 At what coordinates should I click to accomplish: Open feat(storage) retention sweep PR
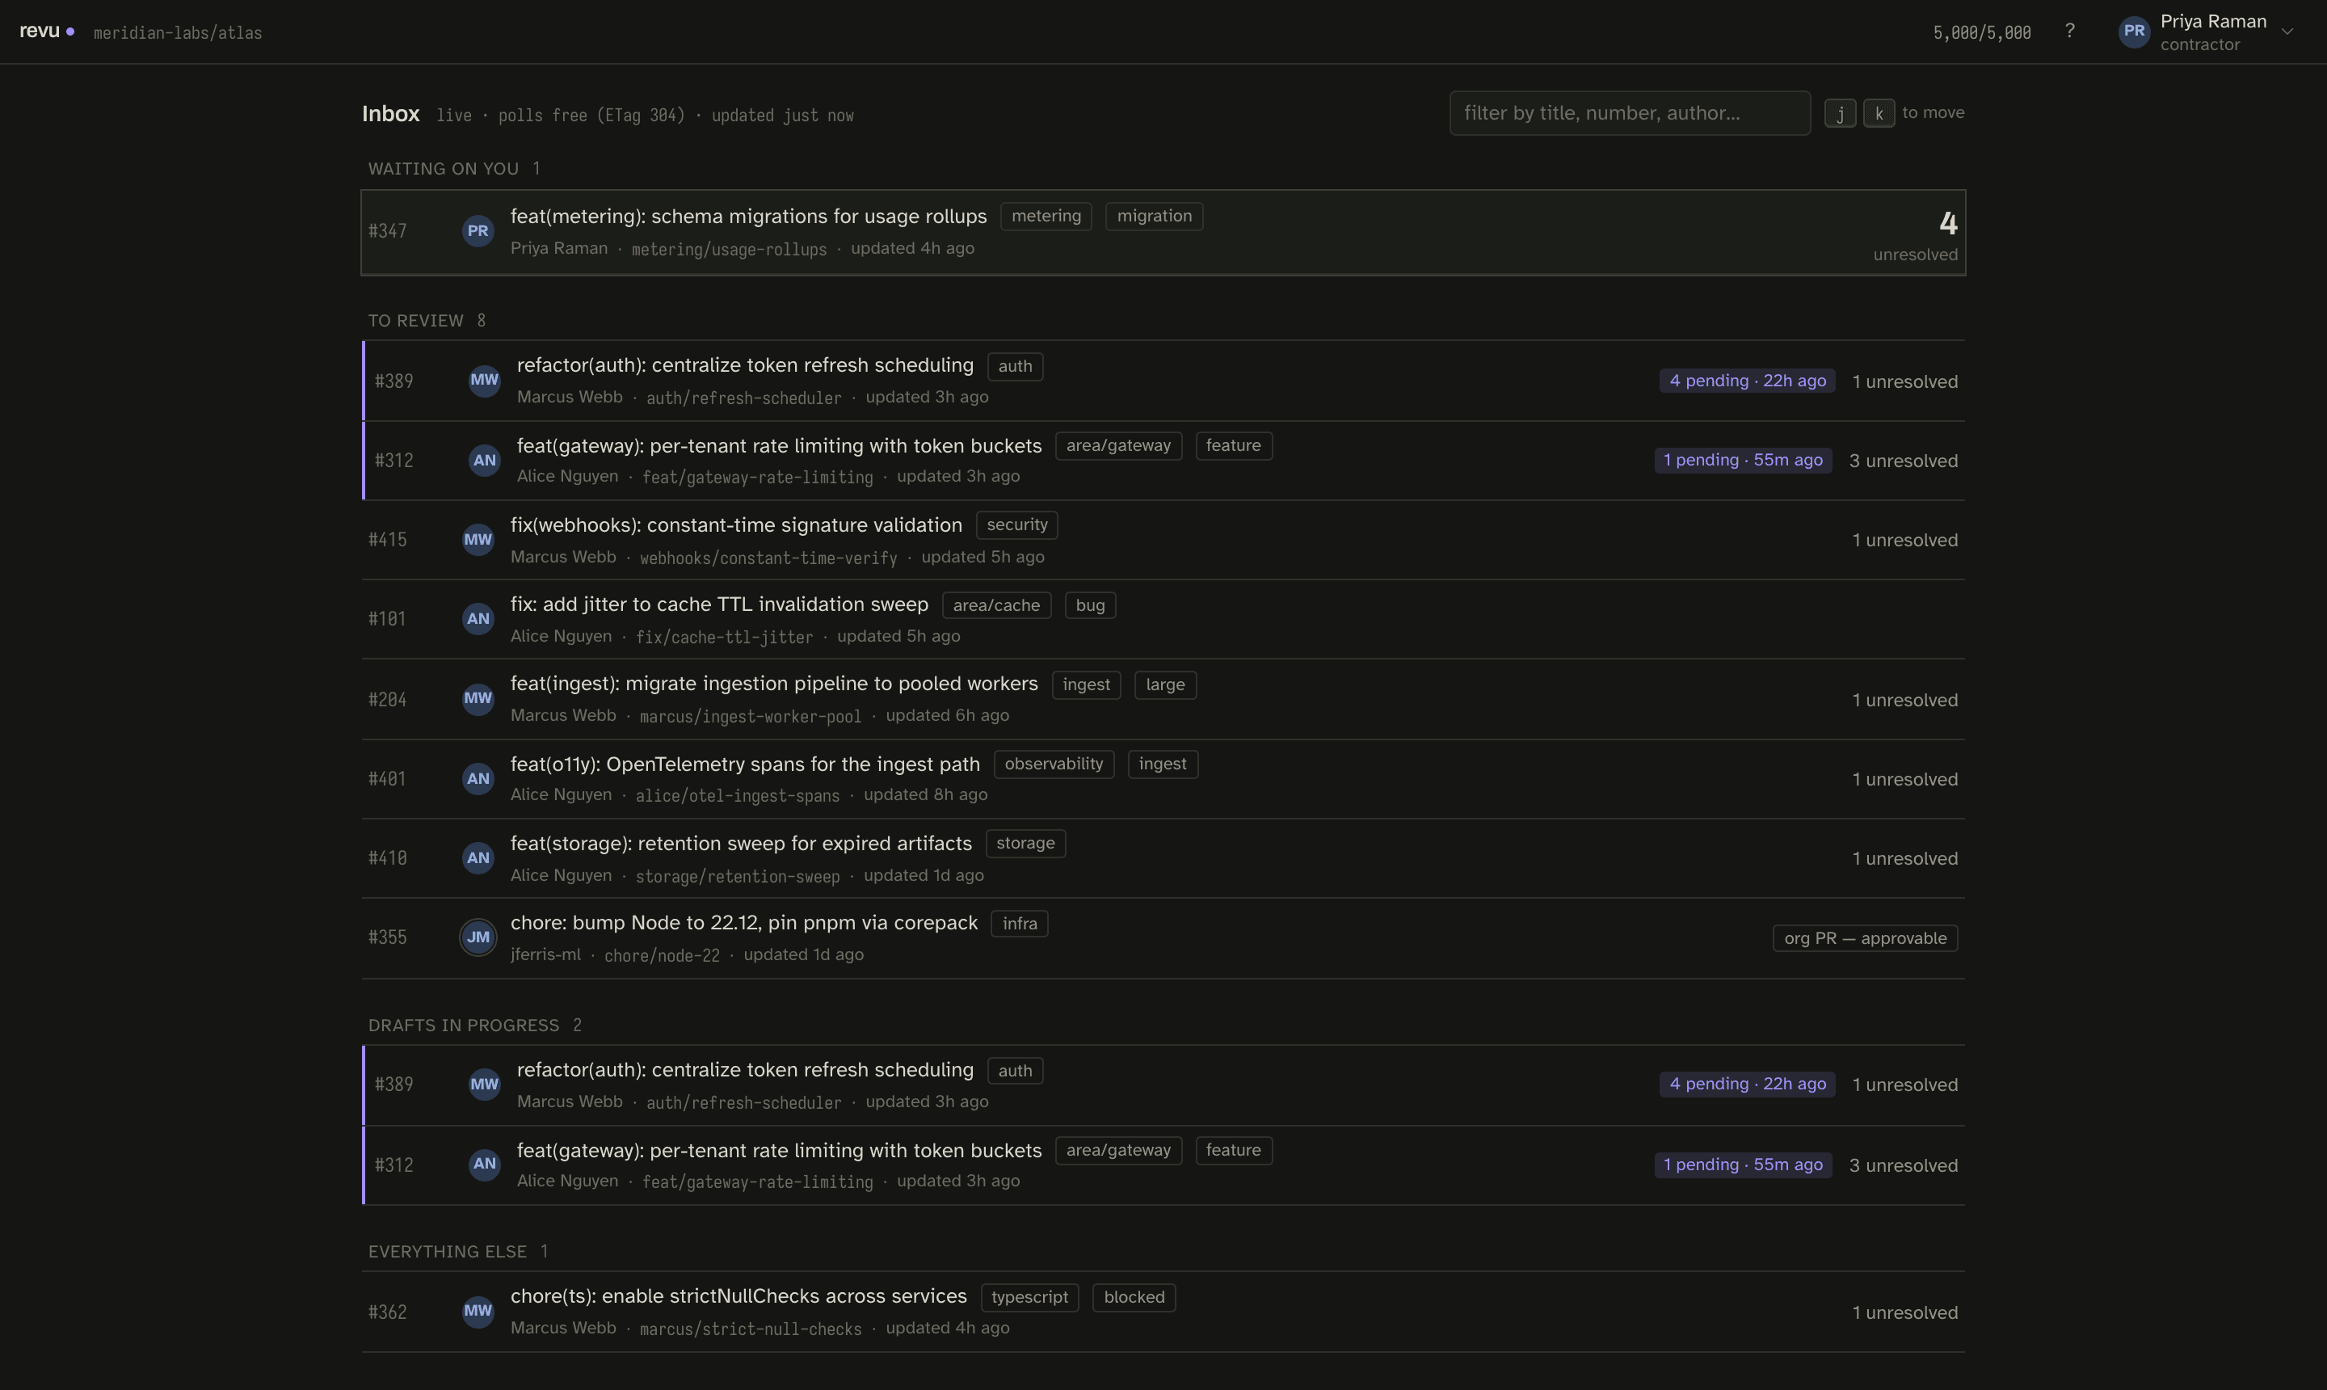1163,858
